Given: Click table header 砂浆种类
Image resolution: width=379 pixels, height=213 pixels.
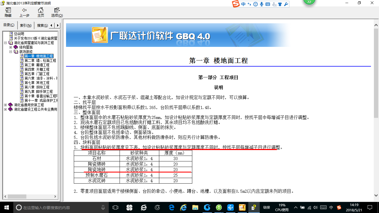Looking at the screenshot, I should tap(139, 153).
